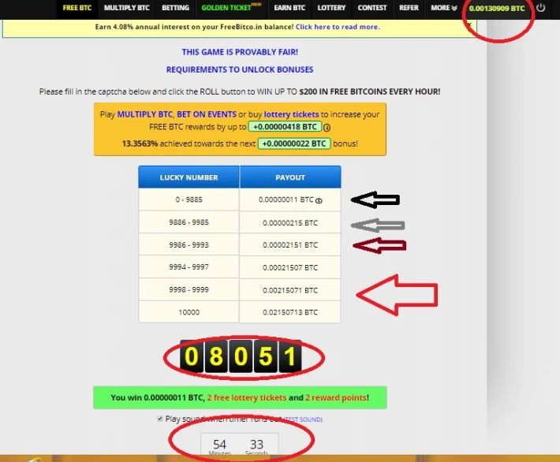This screenshot has width=560, height=462.
Task: Follow the lottery tickets link in orange box
Action: tap(291, 114)
